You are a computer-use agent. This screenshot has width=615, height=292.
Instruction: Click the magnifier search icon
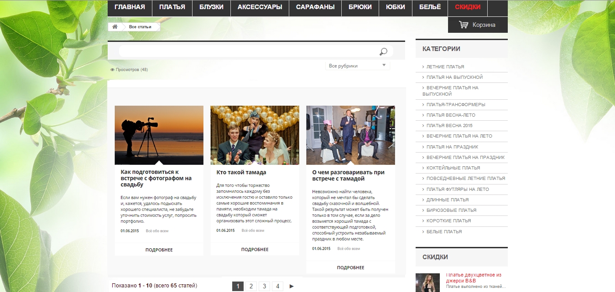(383, 52)
